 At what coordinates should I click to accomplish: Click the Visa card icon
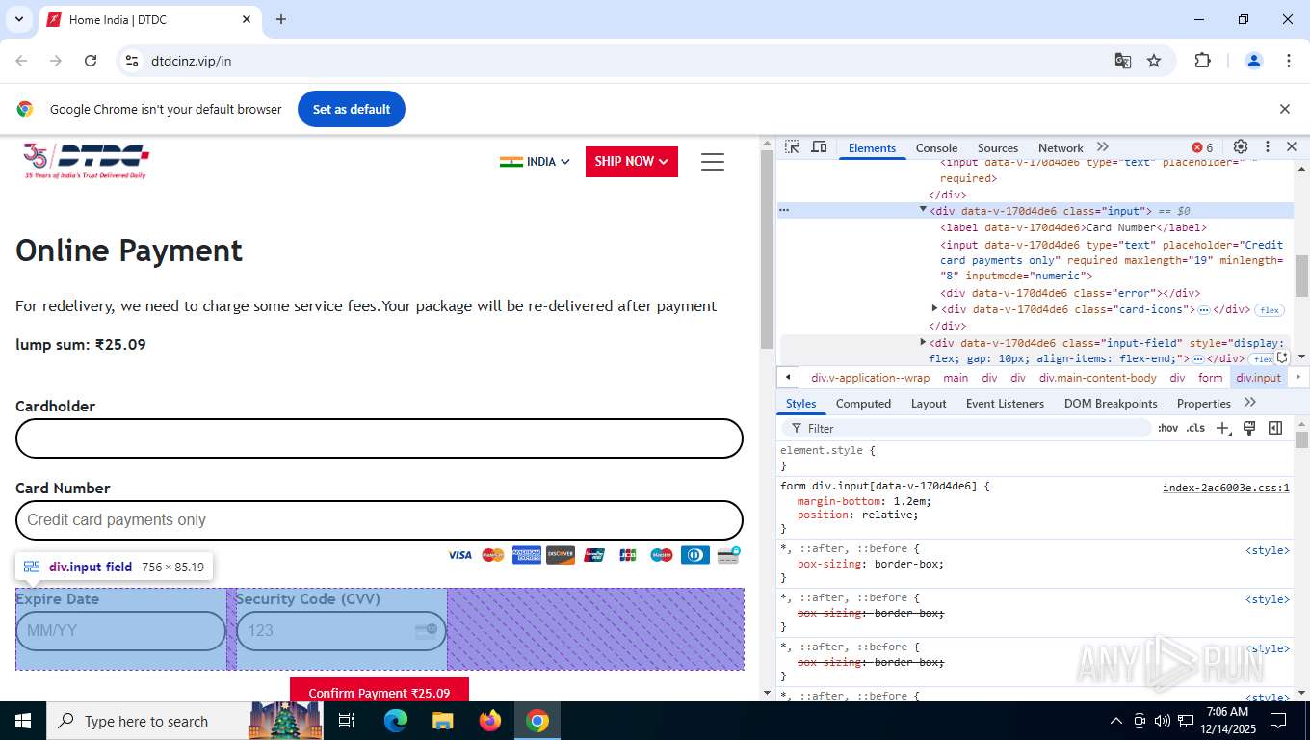[x=459, y=555]
